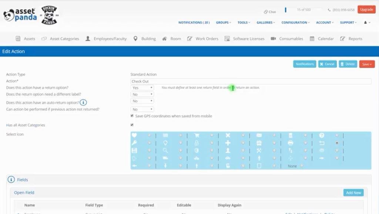
Task: Expand the Configuration menu
Action: pos(295,23)
